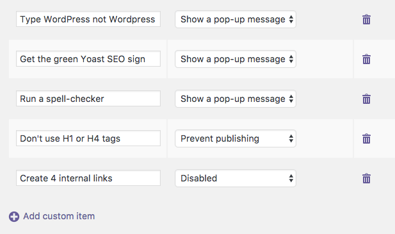The height and width of the screenshot is (234, 395).
Task: Open the 'Prevent publishing' dropdown
Action: click(x=236, y=138)
